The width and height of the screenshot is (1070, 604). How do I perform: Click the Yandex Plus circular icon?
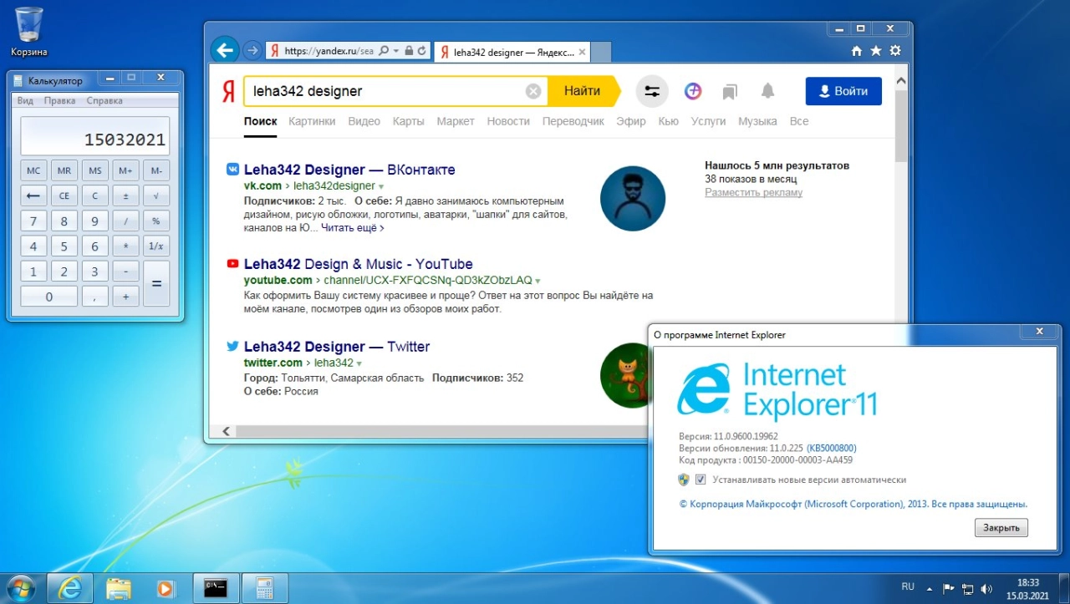(693, 91)
